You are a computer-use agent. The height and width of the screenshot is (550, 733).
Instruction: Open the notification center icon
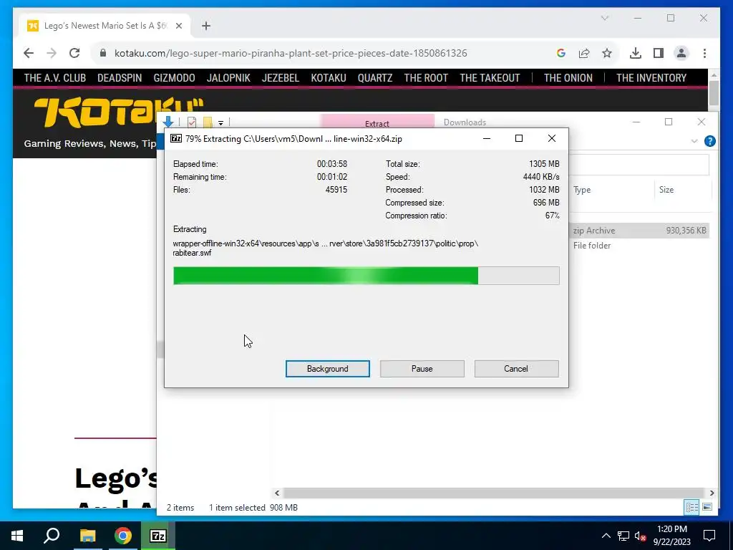point(709,536)
